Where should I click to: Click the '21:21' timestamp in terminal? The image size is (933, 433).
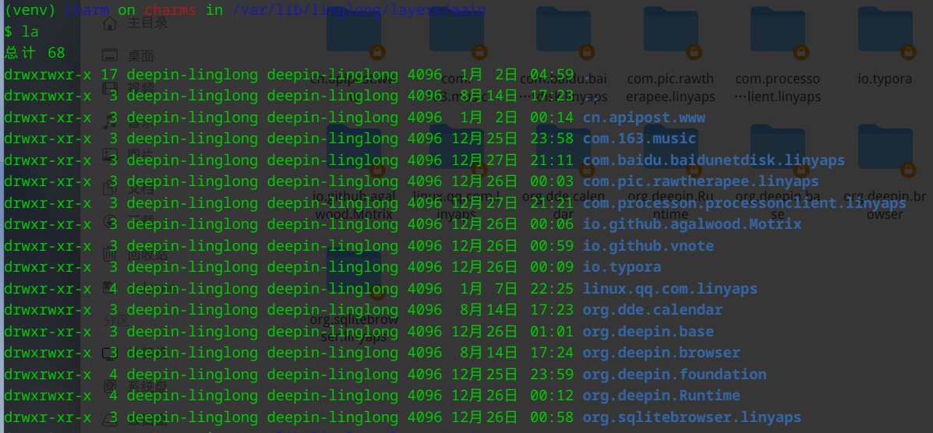[552, 203]
